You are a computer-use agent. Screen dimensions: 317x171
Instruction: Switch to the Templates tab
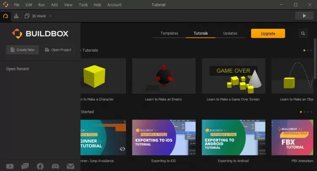(x=169, y=33)
